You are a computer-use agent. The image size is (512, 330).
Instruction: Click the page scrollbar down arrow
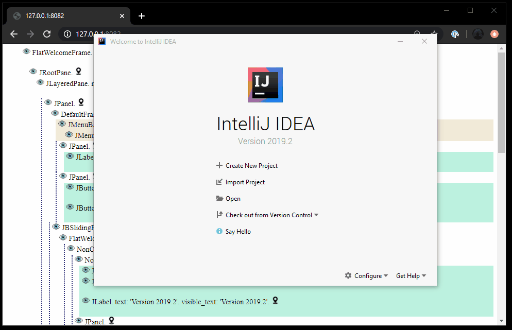click(502, 321)
